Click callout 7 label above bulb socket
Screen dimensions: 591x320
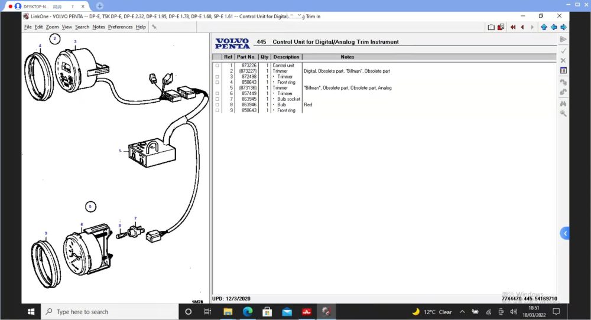point(135,218)
